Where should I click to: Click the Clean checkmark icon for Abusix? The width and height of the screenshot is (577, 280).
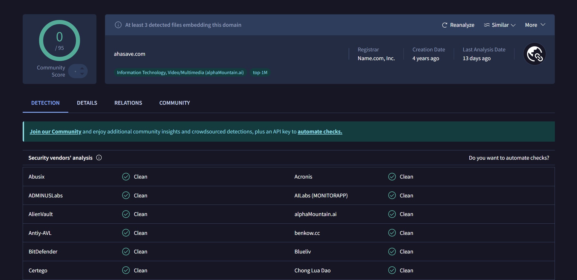point(126,177)
